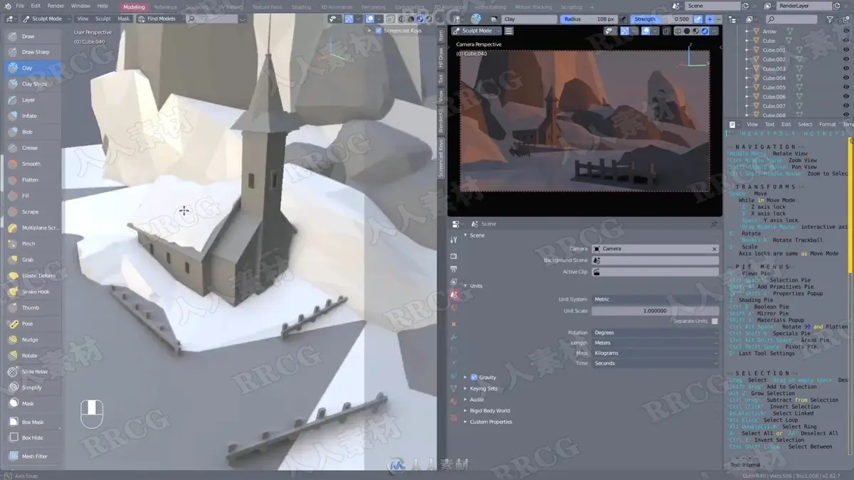Viewport: 854px width, 480px height.
Task: Choose the Elastic Deform brush
Action: (33, 276)
